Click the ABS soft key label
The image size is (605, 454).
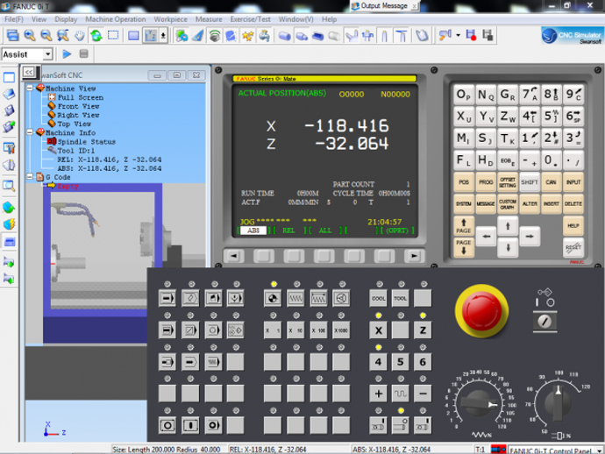253,231
